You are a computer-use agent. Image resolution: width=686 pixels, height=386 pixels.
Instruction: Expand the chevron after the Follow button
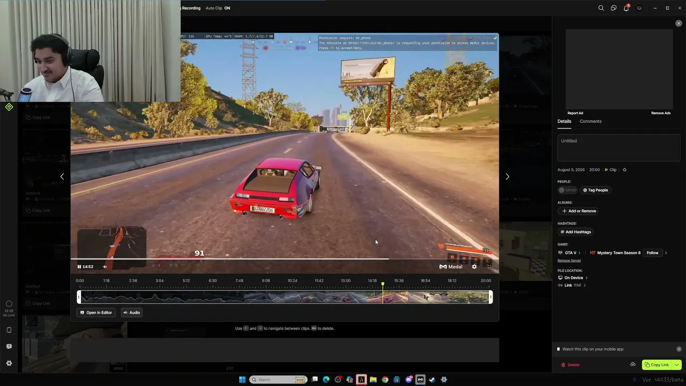666,253
